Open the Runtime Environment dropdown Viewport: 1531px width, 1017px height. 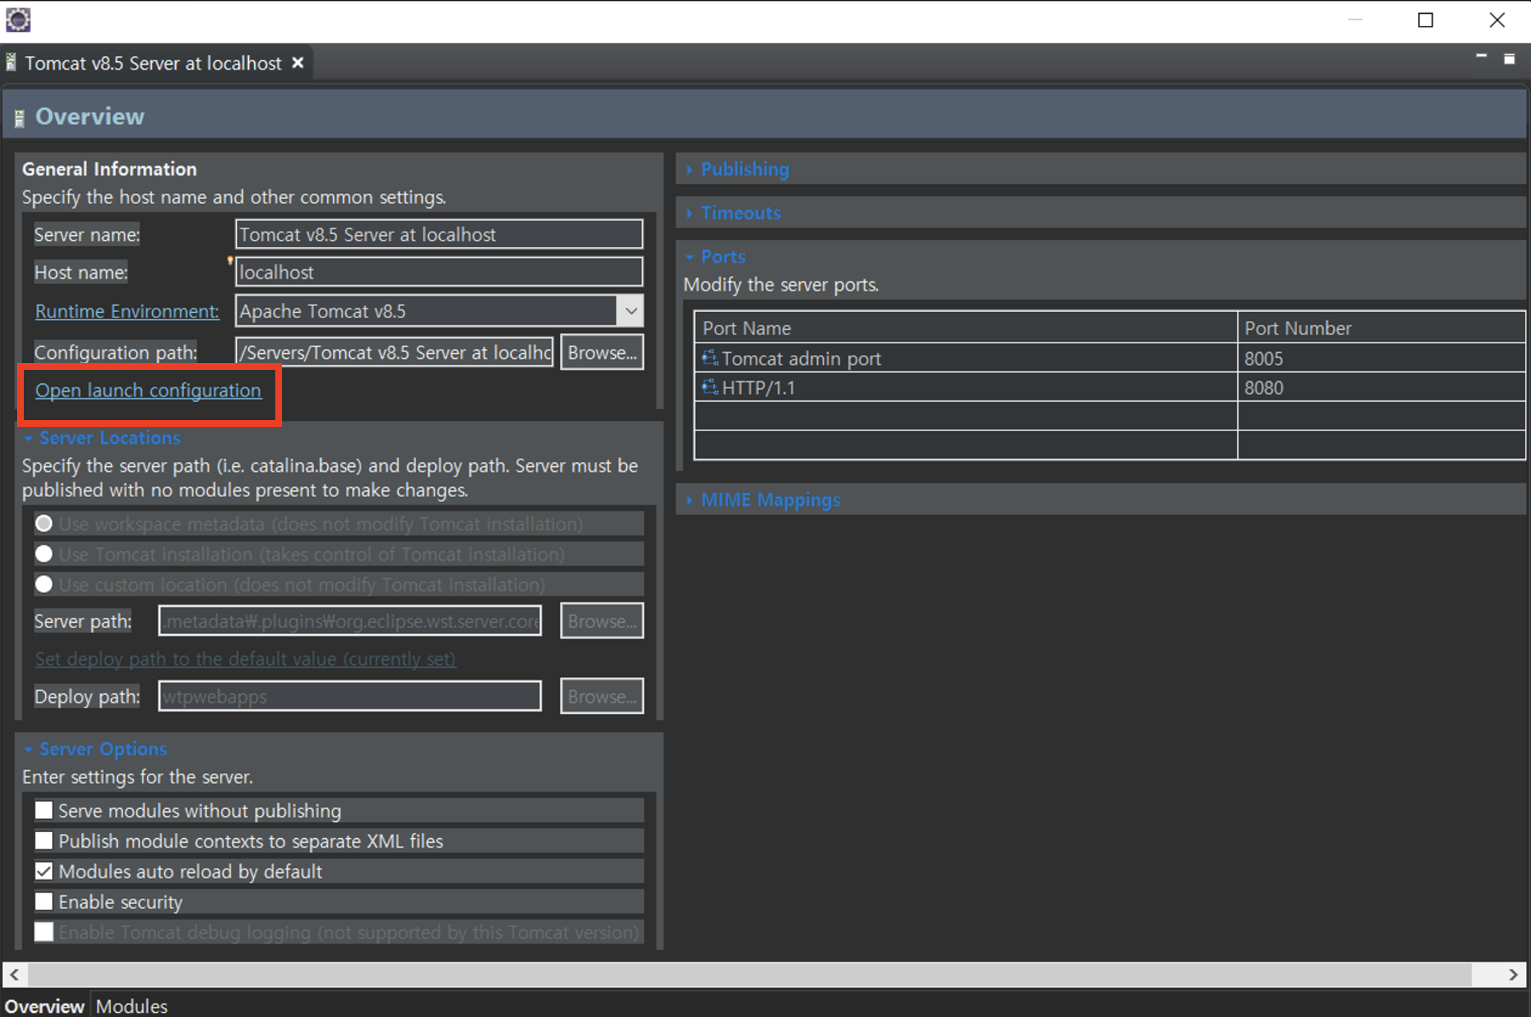click(630, 311)
